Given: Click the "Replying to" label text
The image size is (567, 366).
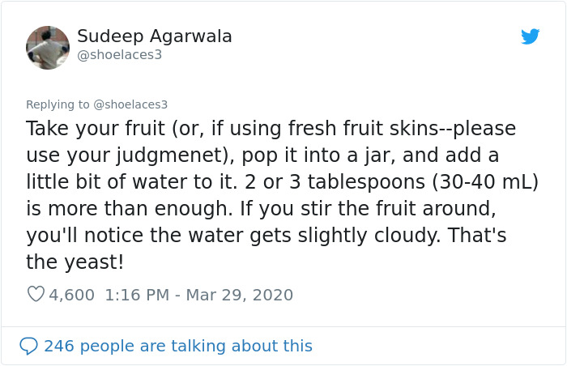Looking at the screenshot, I should tap(58, 104).
